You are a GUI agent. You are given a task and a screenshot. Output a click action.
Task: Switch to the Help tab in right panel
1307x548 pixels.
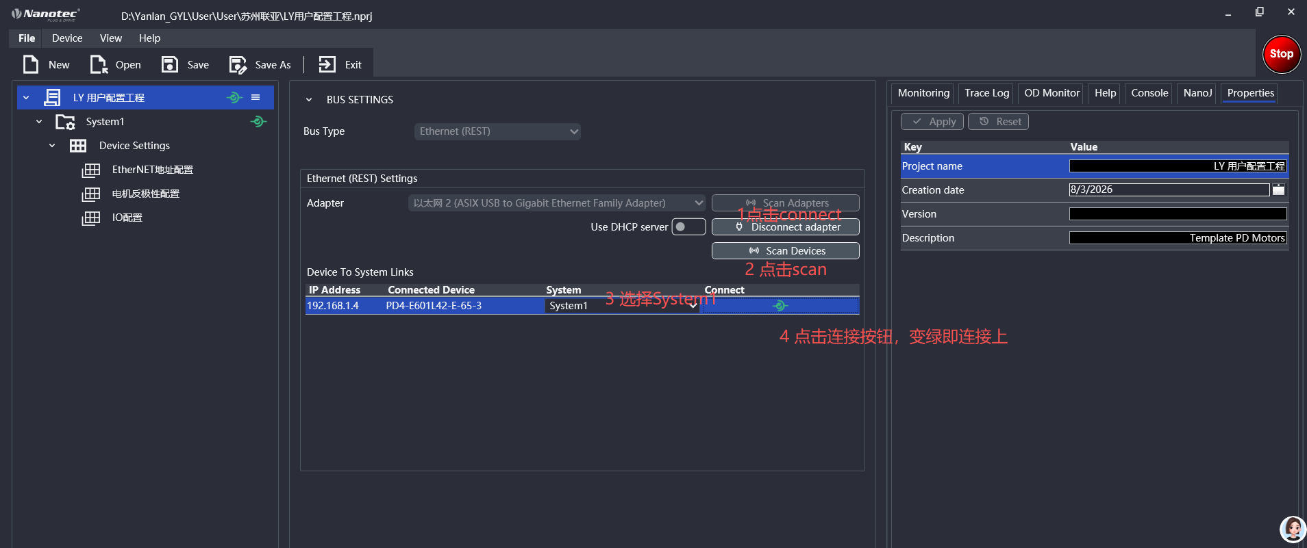click(x=1105, y=93)
